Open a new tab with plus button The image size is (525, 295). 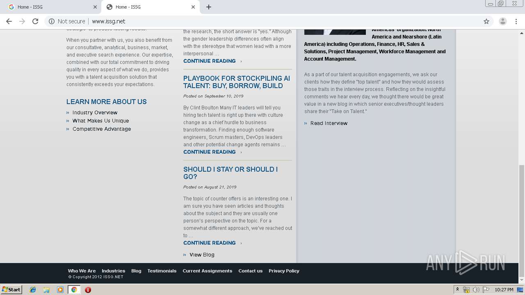(209, 7)
